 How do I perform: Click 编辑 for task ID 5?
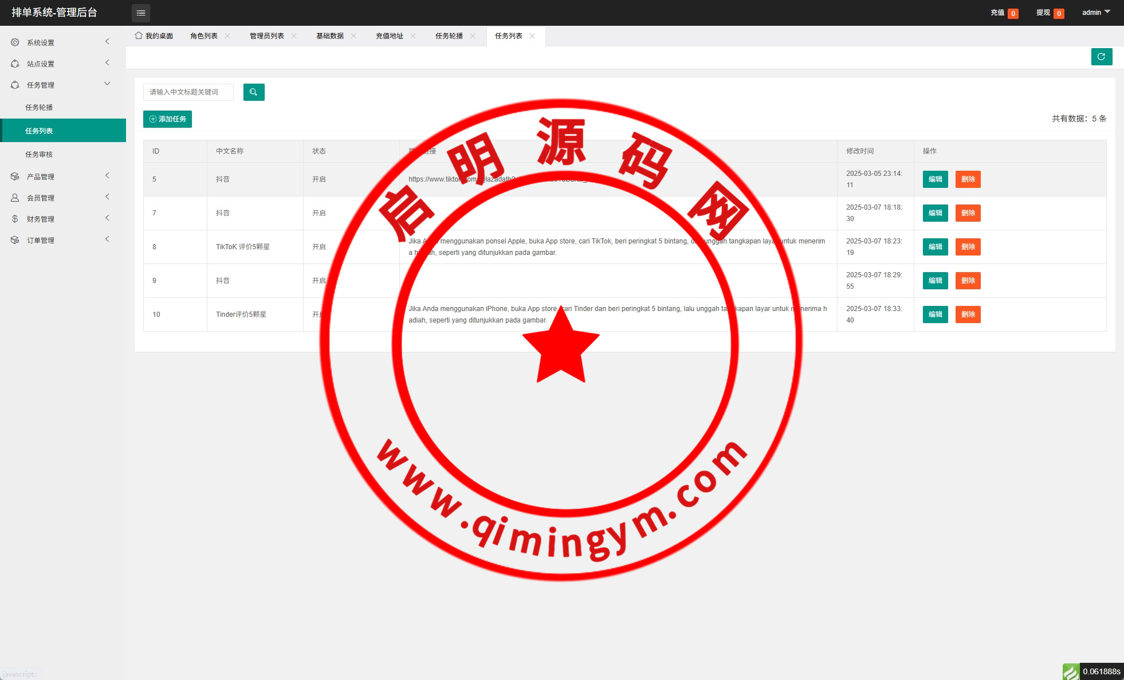tap(935, 179)
